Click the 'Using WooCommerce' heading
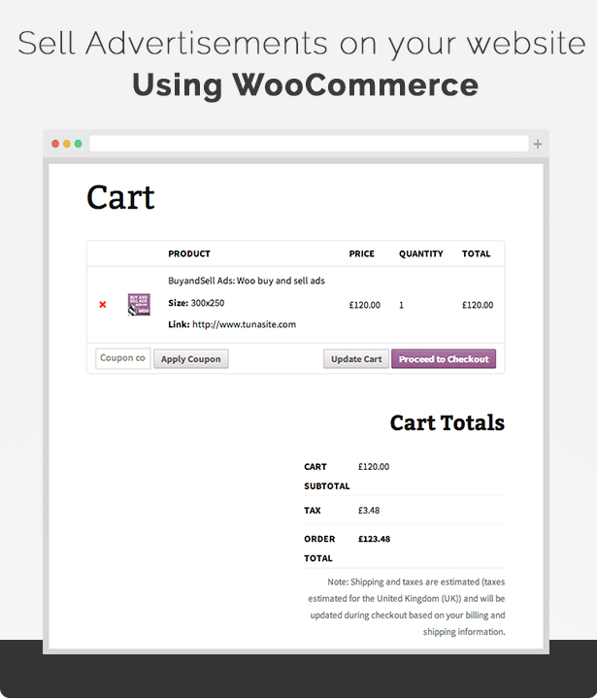 pos(306,85)
